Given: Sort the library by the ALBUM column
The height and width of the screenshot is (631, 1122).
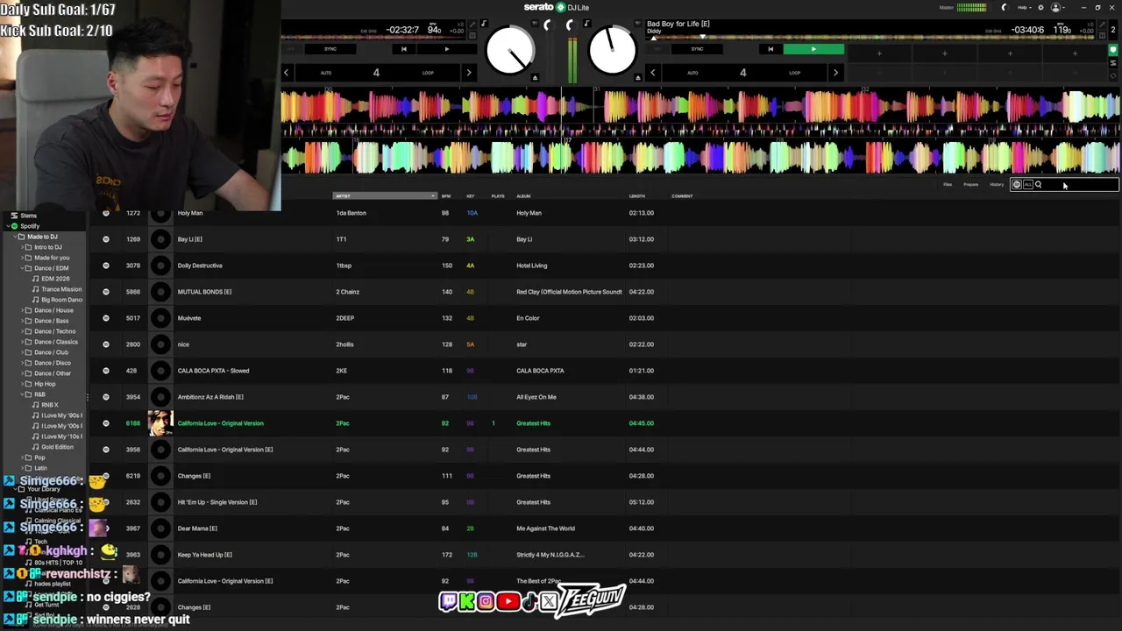Looking at the screenshot, I should pos(523,196).
